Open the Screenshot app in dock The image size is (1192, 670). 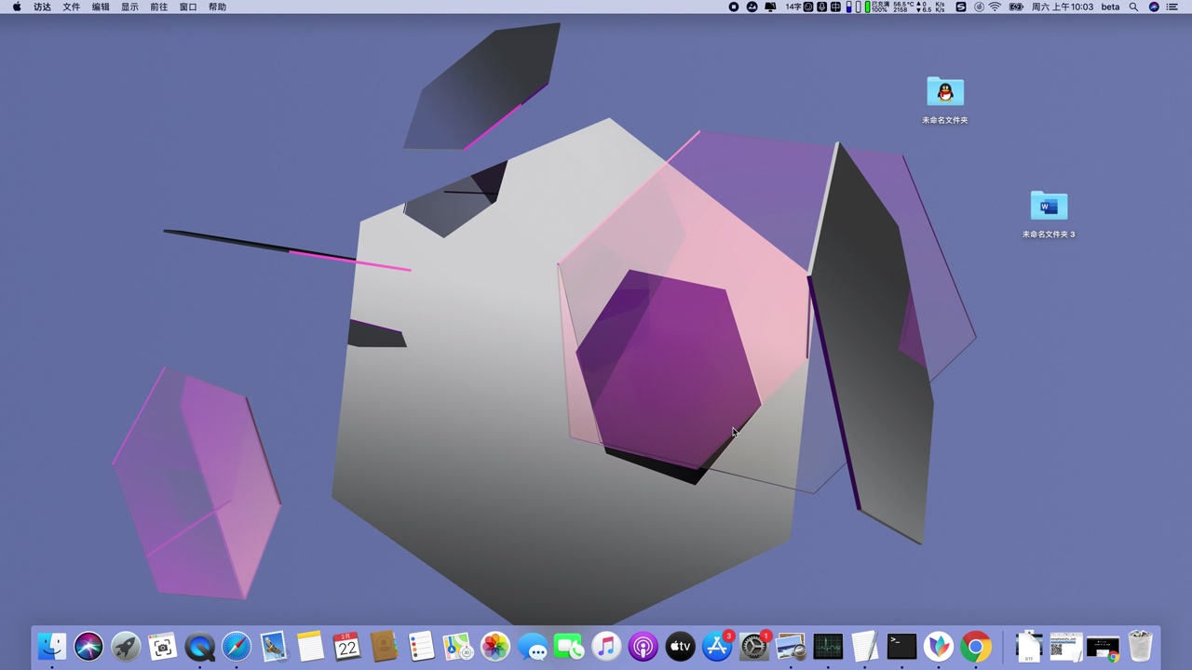pos(163,646)
